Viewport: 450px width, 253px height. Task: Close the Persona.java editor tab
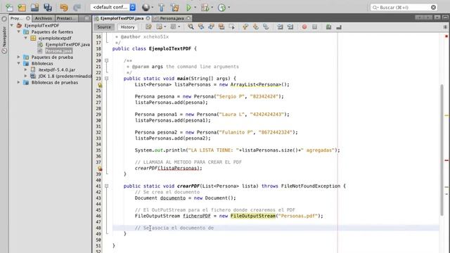[x=188, y=18]
